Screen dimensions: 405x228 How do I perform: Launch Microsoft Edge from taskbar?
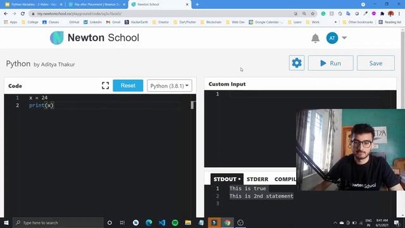point(149,222)
